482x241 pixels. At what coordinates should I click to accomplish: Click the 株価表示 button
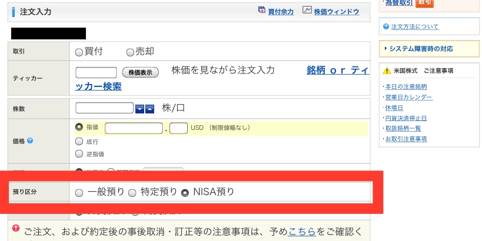tap(141, 72)
